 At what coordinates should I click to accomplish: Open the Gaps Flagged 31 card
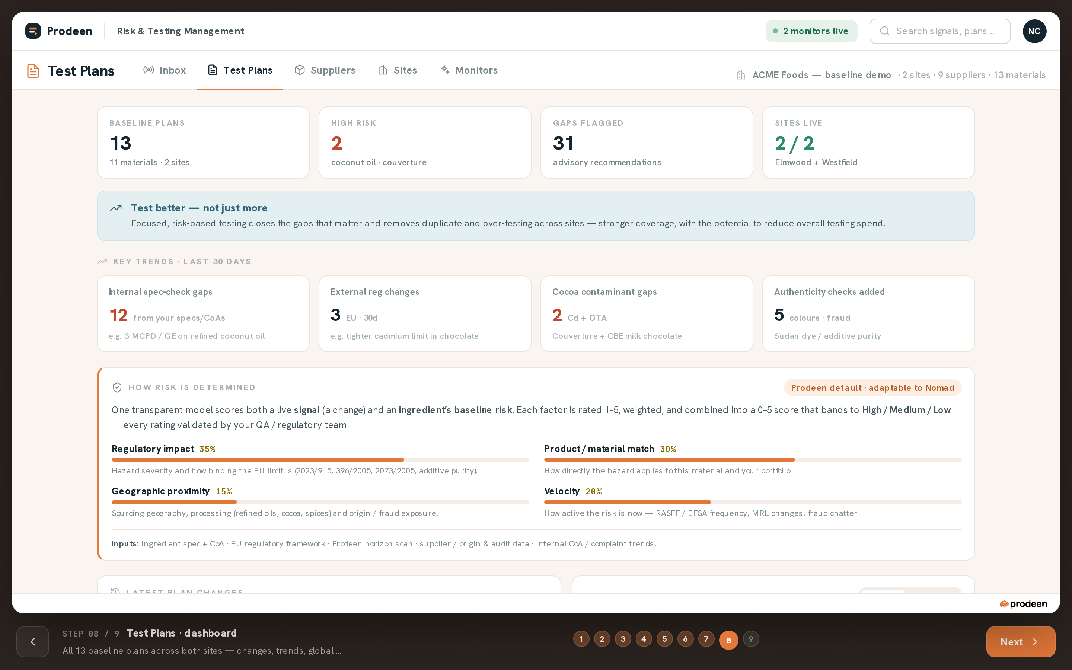pos(647,143)
